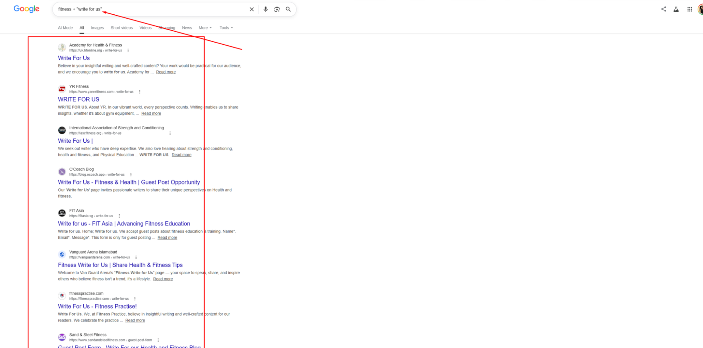Open Sand & Steel Fitness options menu
Screen dimensions: 703x348
click(158, 340)
